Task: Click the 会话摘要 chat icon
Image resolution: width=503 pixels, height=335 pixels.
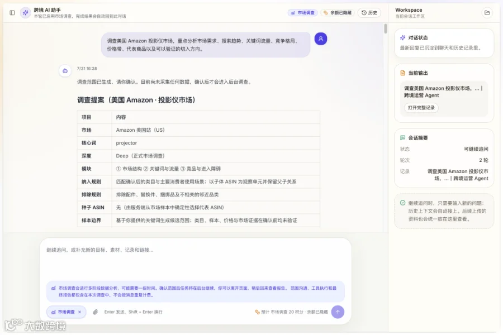Action: 402,138
